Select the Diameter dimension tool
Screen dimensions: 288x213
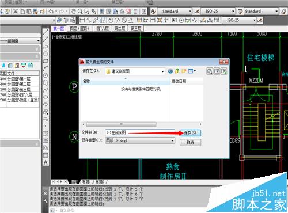click(x=124, y=20)
